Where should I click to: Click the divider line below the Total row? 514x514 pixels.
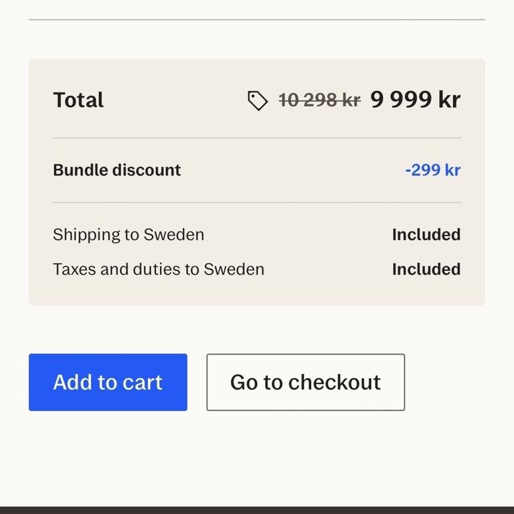click(x=257, y=138)
